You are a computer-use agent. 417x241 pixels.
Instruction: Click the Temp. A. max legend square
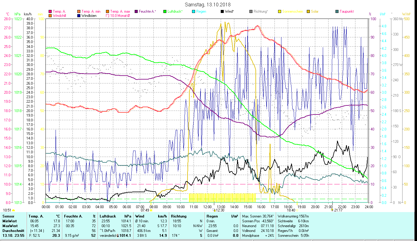pos(107,12)
